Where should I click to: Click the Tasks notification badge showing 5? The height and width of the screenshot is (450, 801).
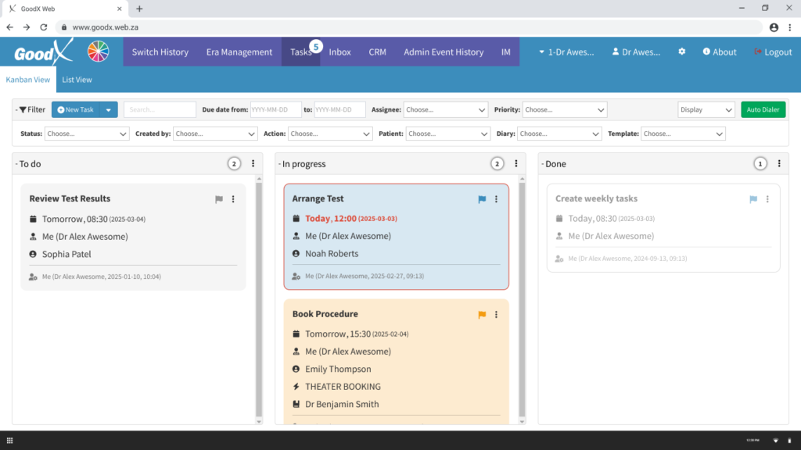[316, 46]
